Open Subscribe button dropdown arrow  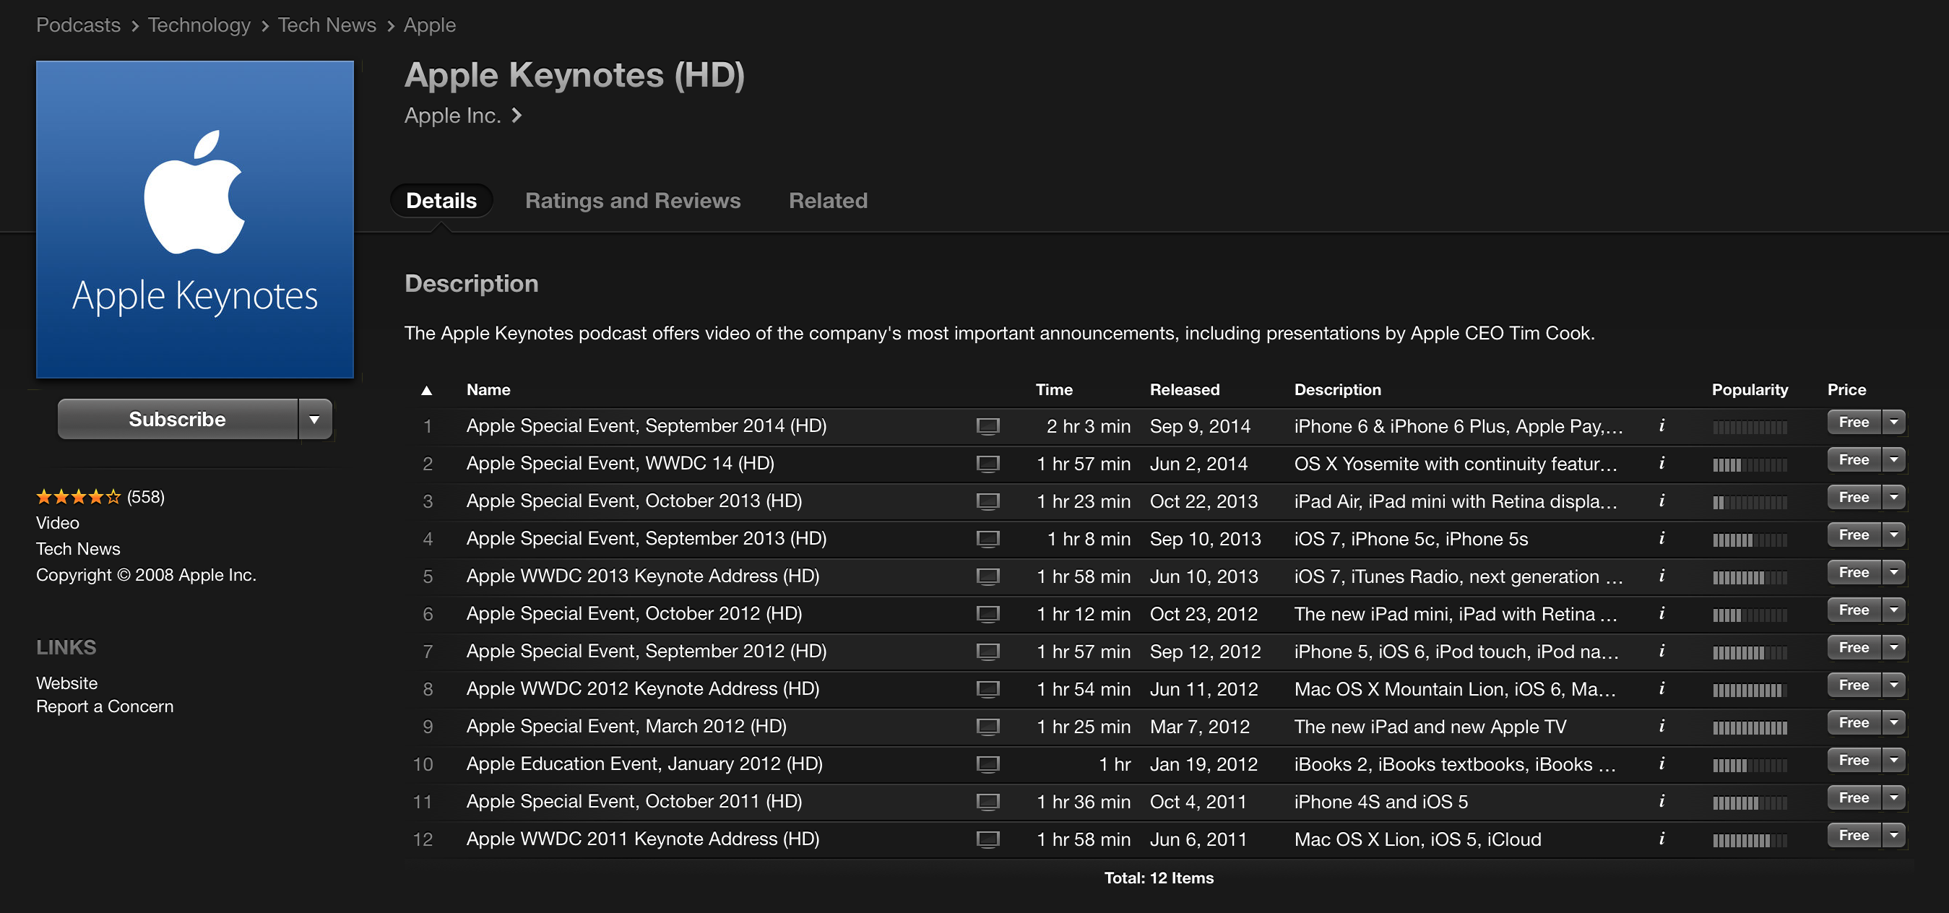pyautogui.click(x=315, y=419)
